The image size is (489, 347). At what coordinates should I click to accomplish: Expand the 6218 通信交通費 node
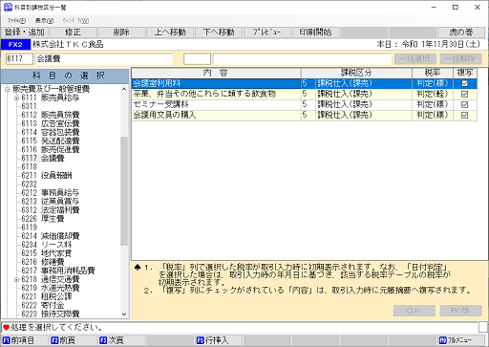point(16,280)
